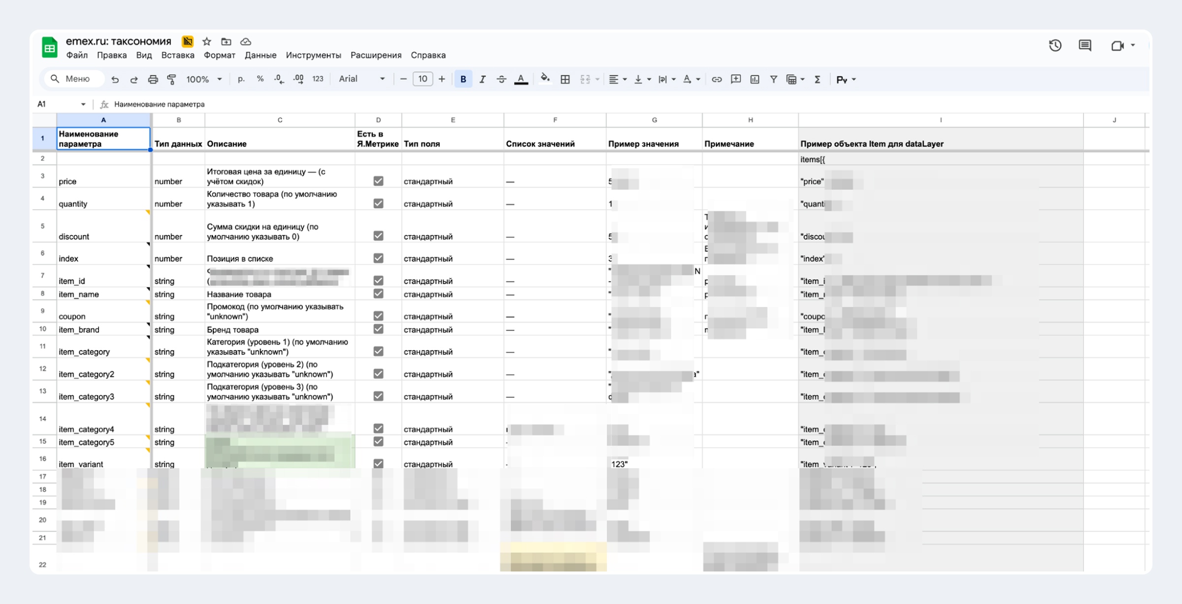Image resolution: width=1182 pixels, height=604 pixels.
Task: Toggle the checkbox in the item_category3 row
Action: [x=378, y=396]
